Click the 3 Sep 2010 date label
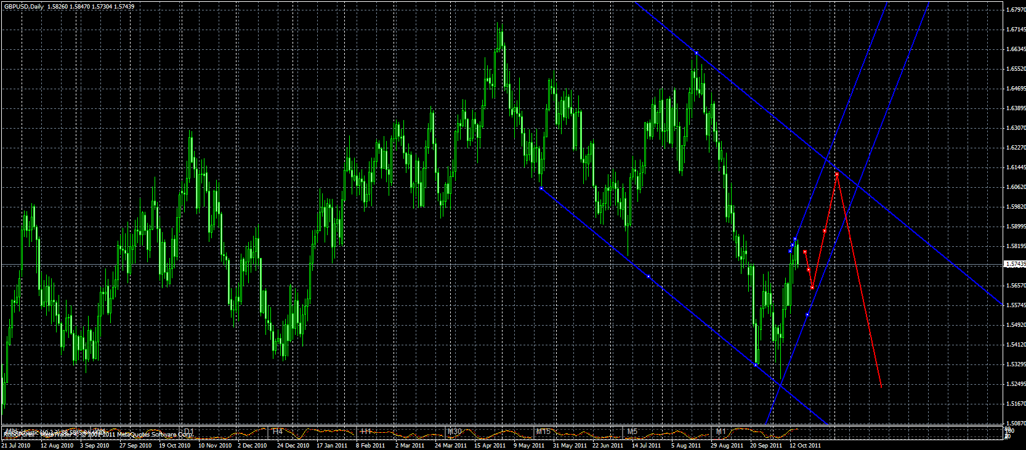1026x450 pixels. click(95, 445)
